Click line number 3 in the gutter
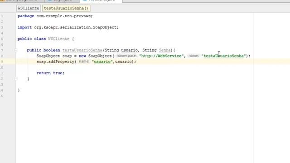Viewport: 290px width, 163px height. click(x=2, y=28)
